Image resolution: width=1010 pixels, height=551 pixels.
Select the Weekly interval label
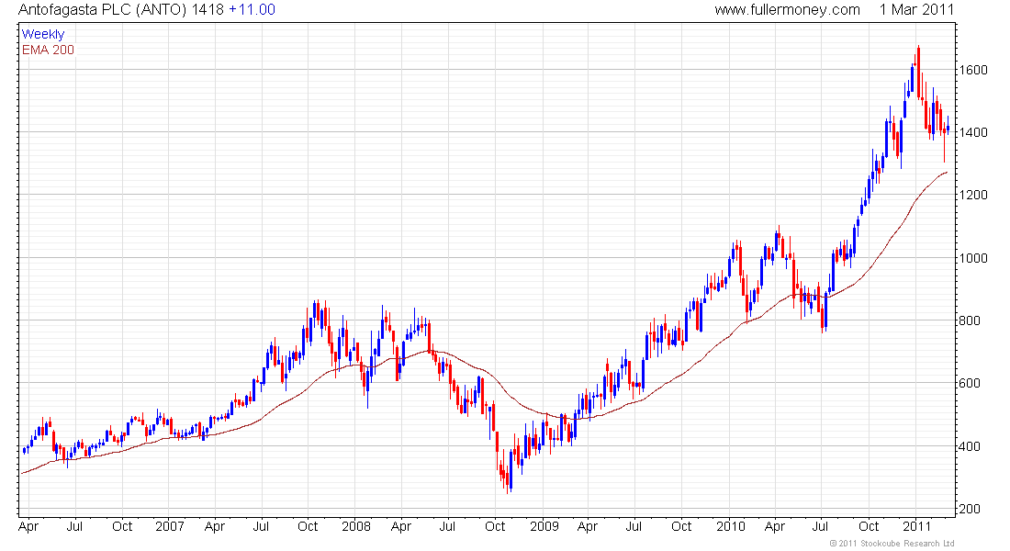[43, 35]
